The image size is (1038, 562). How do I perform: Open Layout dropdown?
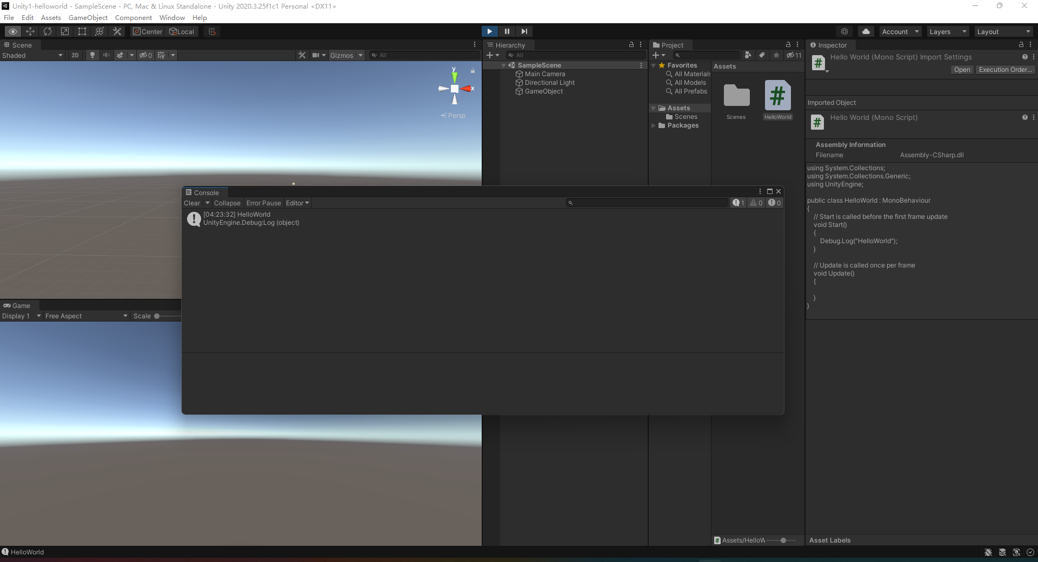click(1003, 31)
